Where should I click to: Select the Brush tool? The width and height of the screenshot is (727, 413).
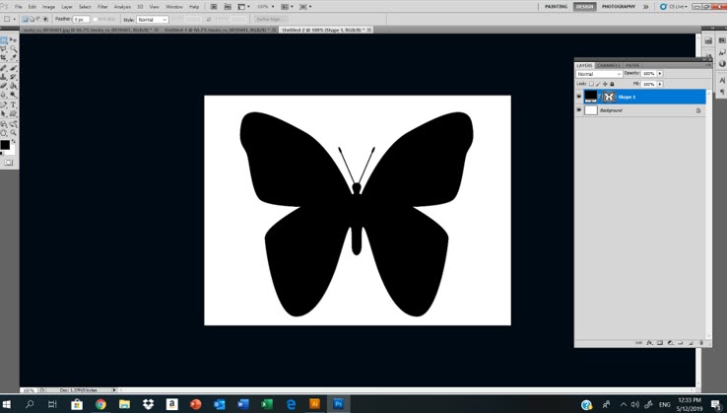[13, 68]
